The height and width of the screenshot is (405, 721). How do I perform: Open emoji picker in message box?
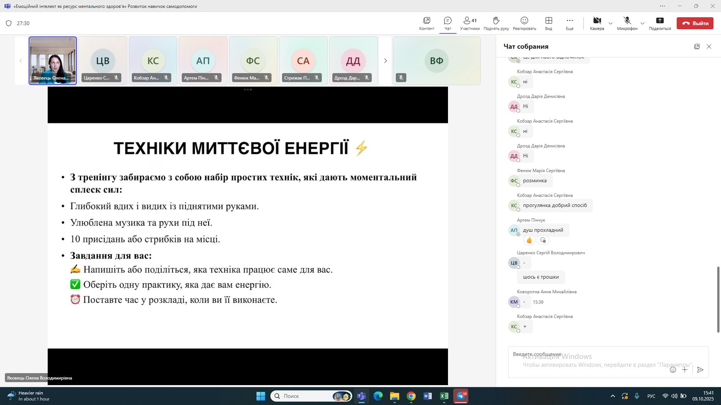pos(673,370)
